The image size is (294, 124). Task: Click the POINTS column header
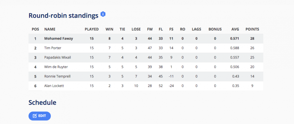tap(252, 29)
